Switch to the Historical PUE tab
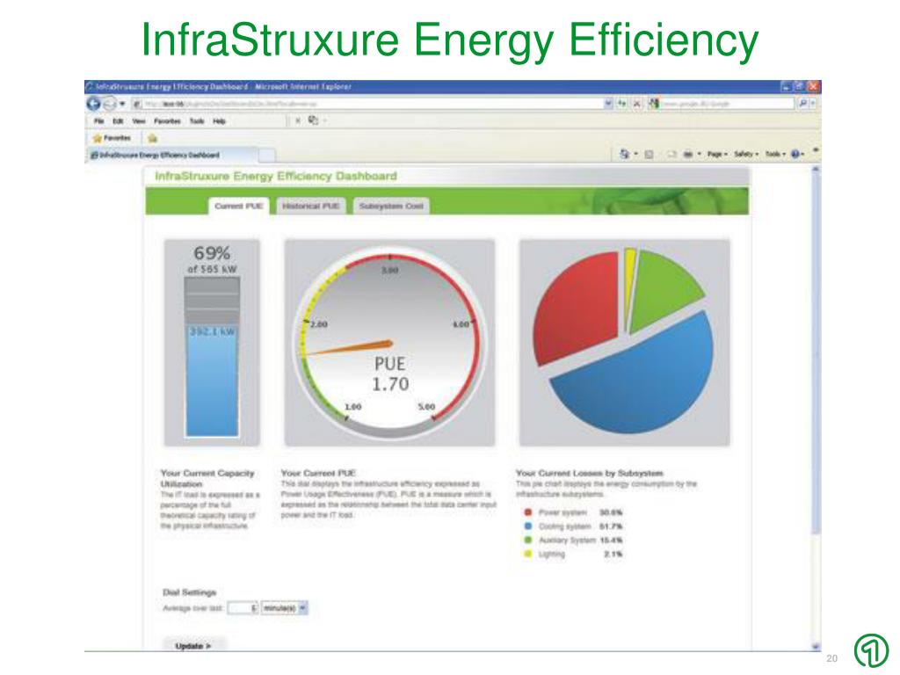 coord(311,206)
